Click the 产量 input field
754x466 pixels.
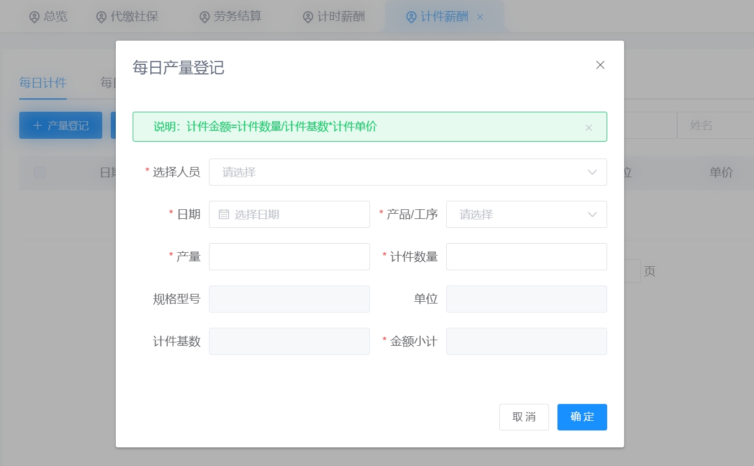(x=289, y=256)
